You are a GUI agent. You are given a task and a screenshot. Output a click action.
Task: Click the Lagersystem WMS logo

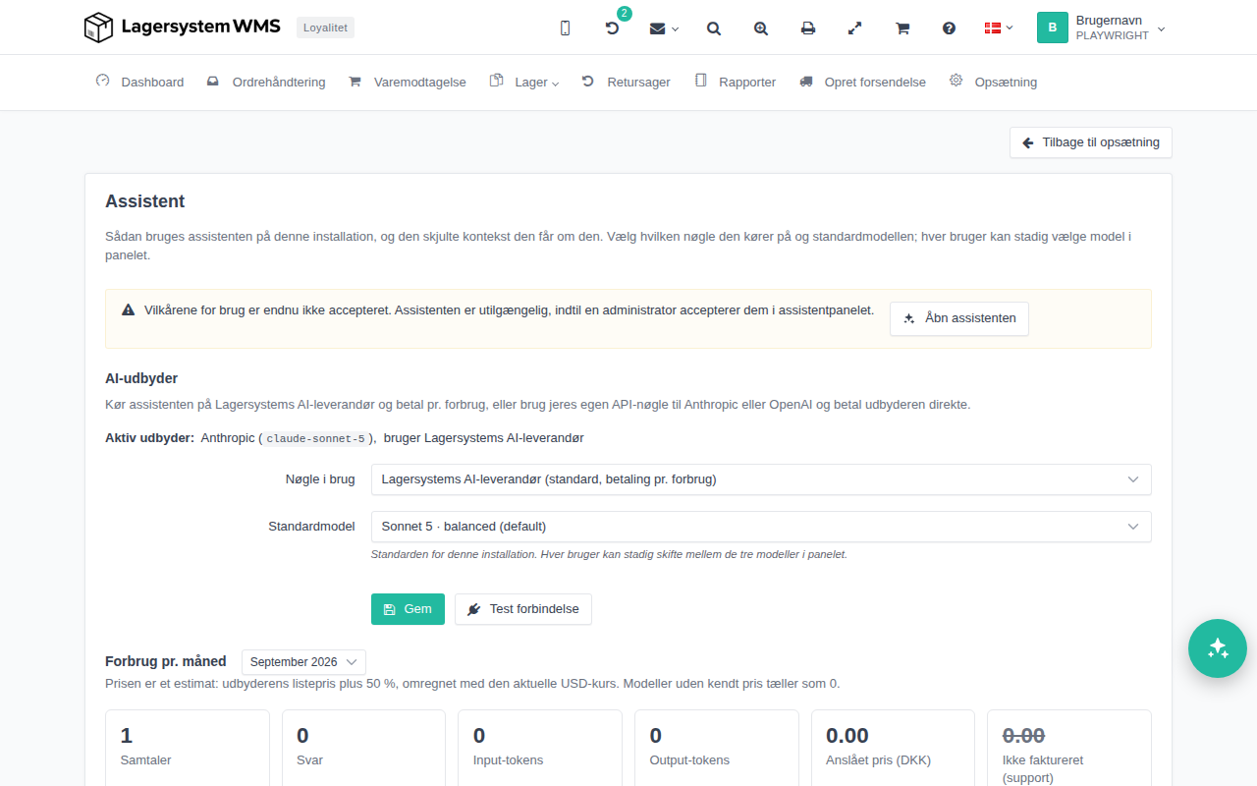pyautogui.click(x=185, y=28)
